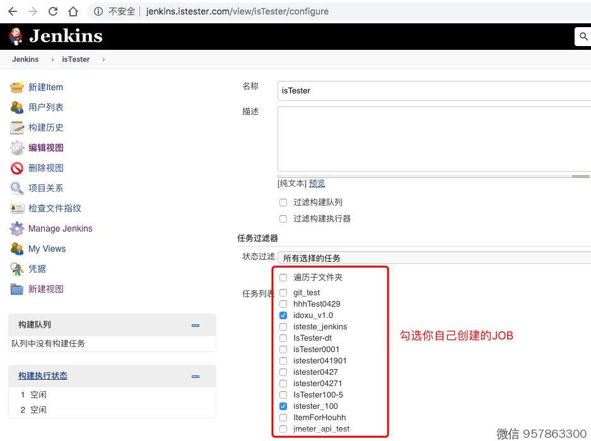Image resolution: width=591 pixels, height=441 pixels.
Task: Open the isTester breadcrumb item
Action: click(76, 59)
